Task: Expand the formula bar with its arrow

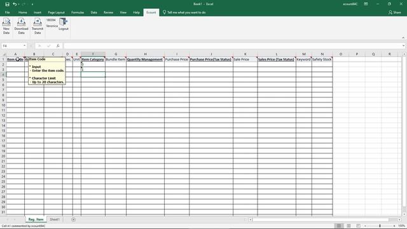Action: click(403, 46)
